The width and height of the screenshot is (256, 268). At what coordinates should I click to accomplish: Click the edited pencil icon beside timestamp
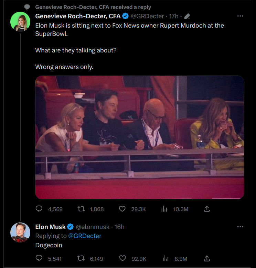click(x=188, y=16)
